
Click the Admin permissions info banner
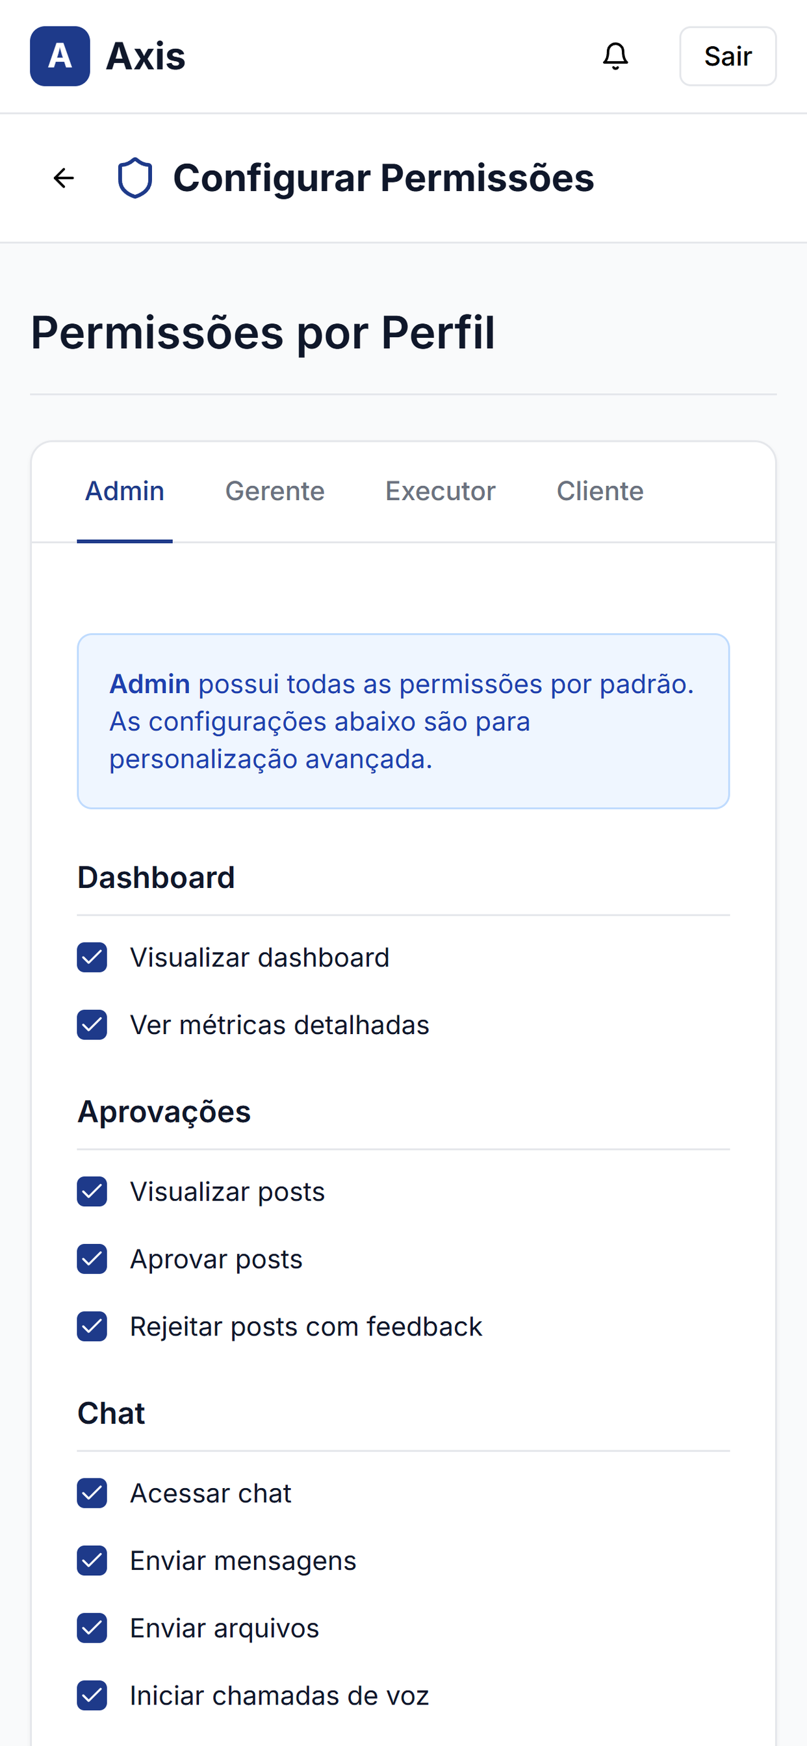403,721
